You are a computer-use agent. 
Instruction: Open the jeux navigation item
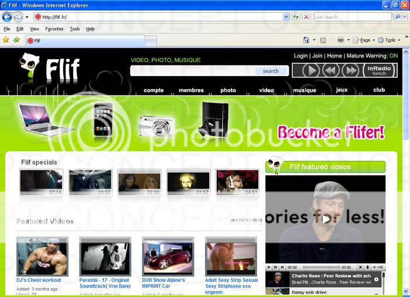(x=341, y=90)
